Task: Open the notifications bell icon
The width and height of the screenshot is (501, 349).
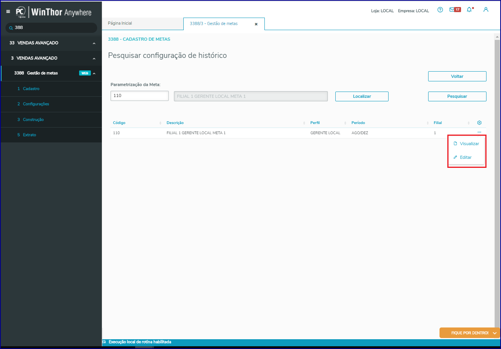Action: click(x=469, y=10)
